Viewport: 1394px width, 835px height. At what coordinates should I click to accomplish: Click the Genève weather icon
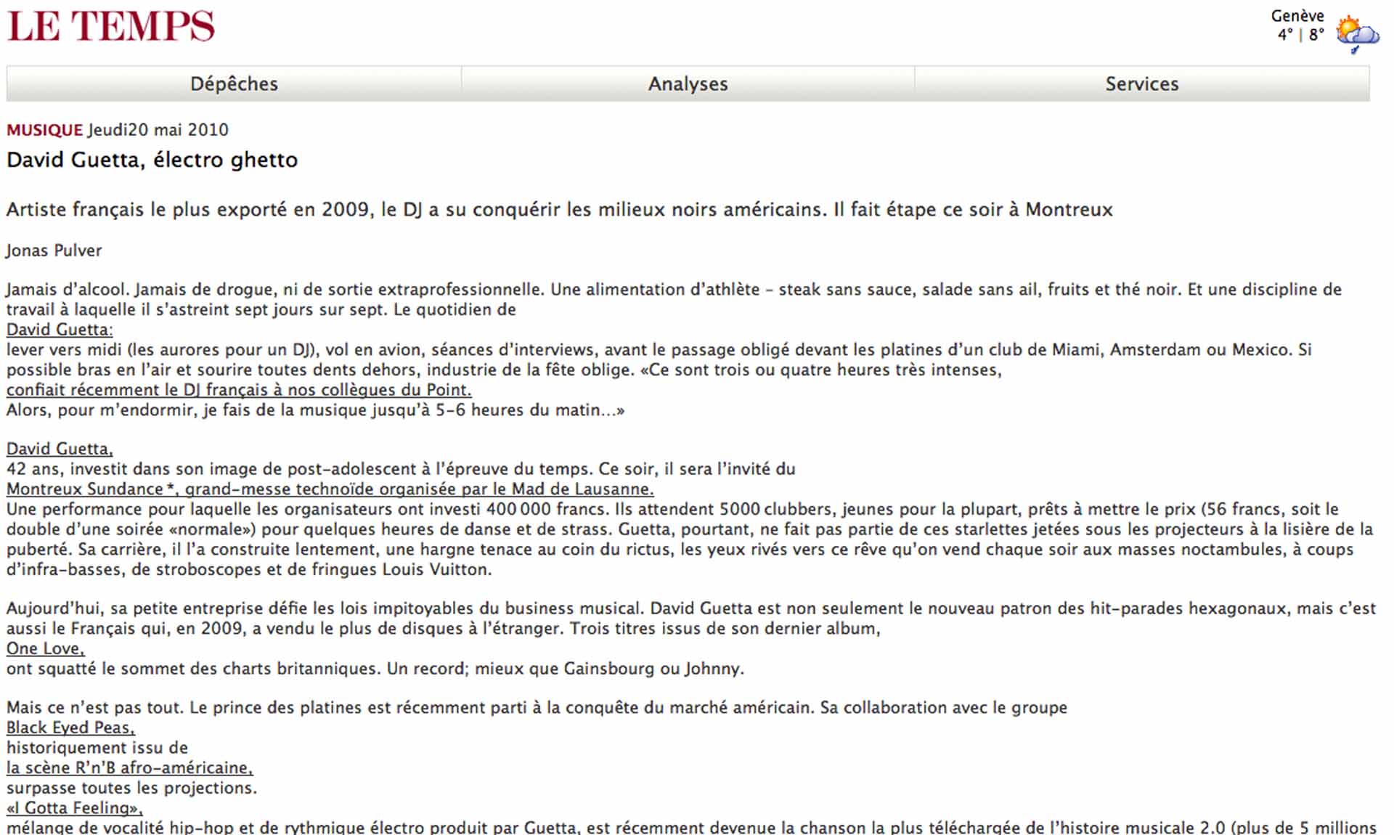(1357, 34)
